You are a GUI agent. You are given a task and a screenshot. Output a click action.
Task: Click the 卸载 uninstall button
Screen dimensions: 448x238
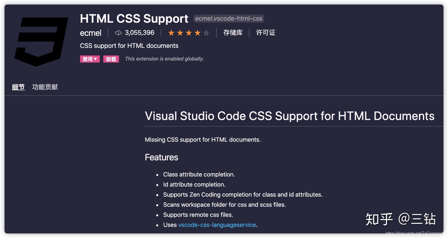[x=111, y=59]
